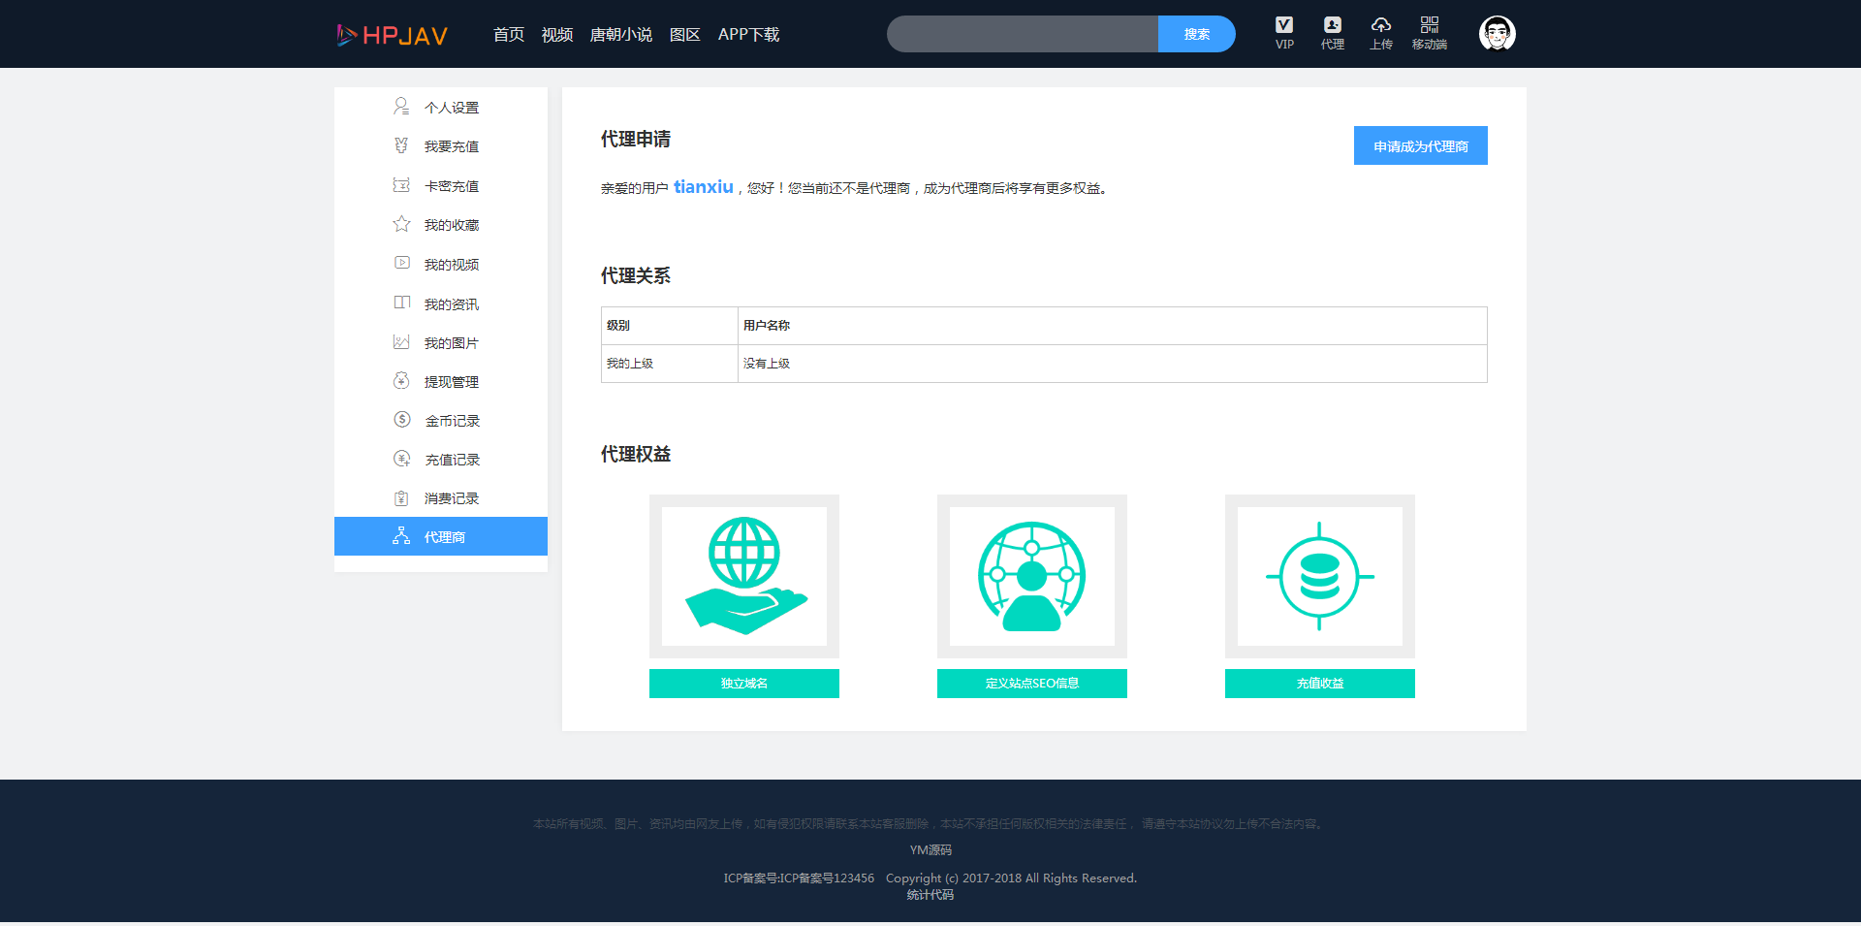
Task: Click the tianxiu username link
Action: (x=703, y=187)
